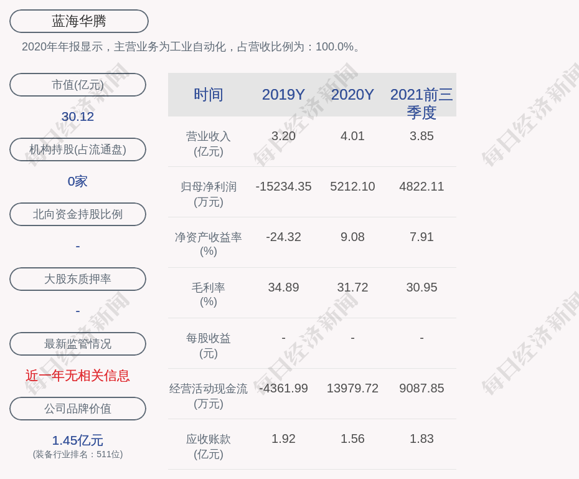Viewport: 579px width, 479px height.
Task: Click the 经营活动现金流(万元) row label
Action: (x=209, y=396)
